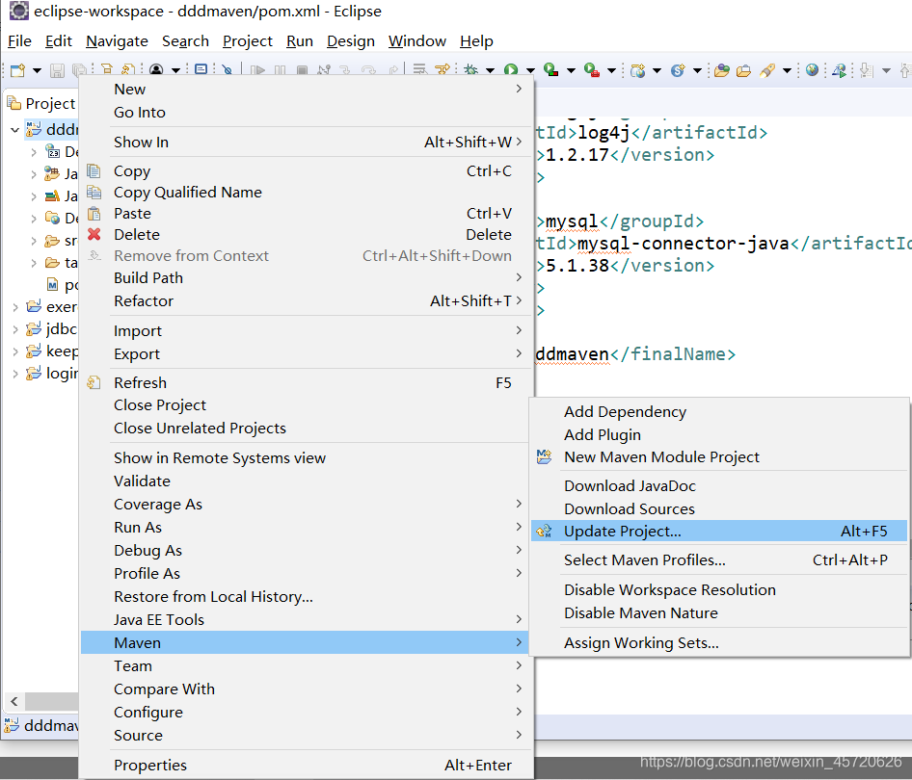Click the Step Into arrow icon
The height and width of the screenshot is (780, 912).
click(345, 71)
